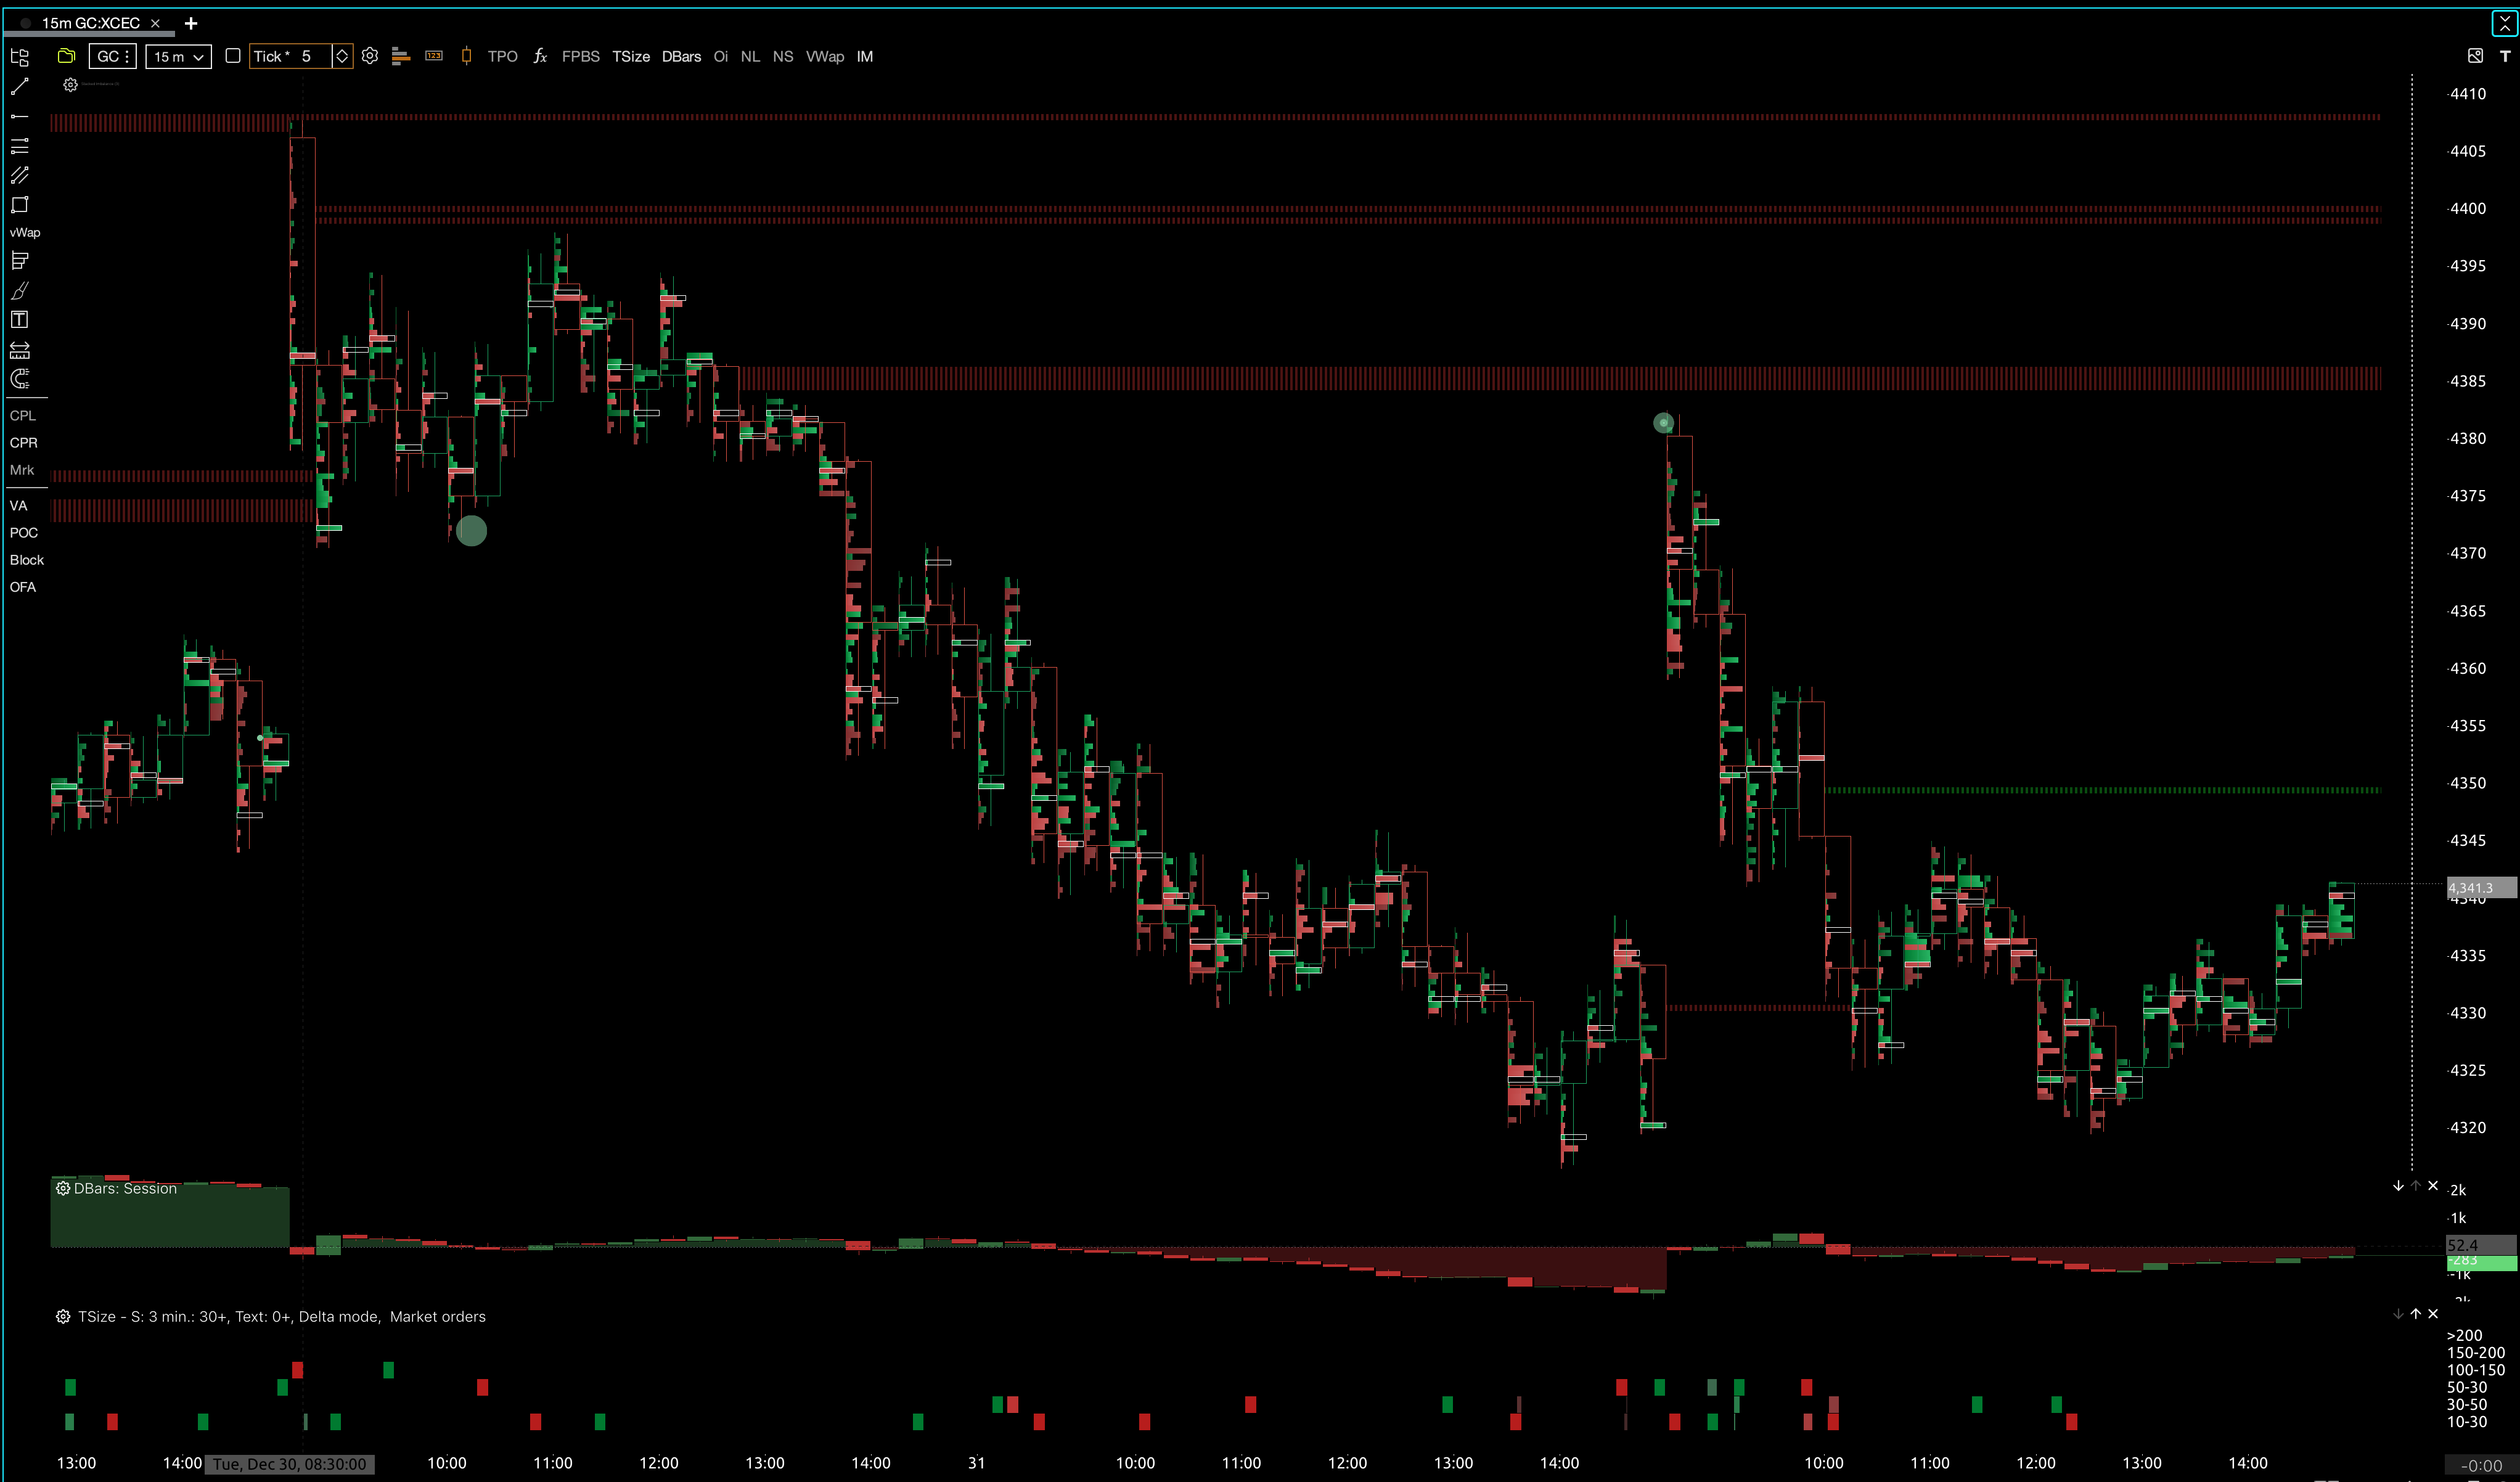Viewport: 2520px width, 1482px height.
Task: Select the rectangle drawing tool
Action: (x=19, y=205)
